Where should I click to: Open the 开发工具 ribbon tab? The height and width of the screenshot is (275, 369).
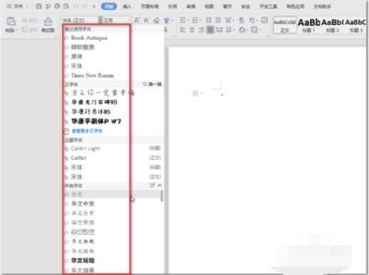[268, 6]
